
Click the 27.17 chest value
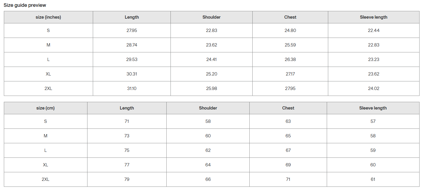(x=290, y=74)
